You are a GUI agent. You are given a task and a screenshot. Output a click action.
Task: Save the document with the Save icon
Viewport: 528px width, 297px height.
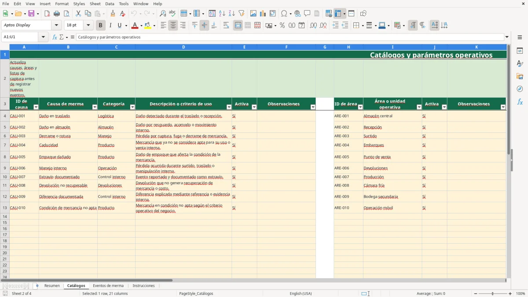(x=31, y=14)
